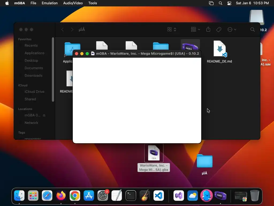
Task: Open the Apple menu
Action: (x=7, y=3)
